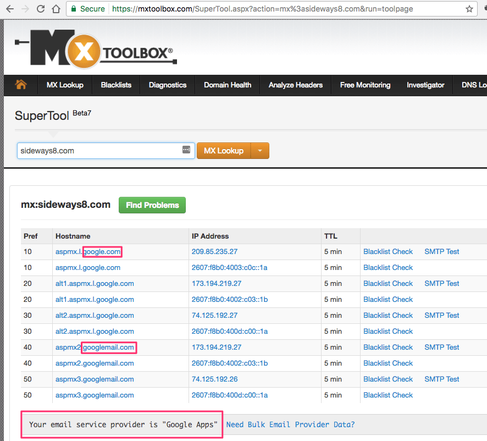Click the green Find Problems button

(152, 204)
